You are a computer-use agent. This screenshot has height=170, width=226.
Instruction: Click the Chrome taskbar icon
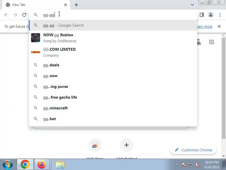25,164
